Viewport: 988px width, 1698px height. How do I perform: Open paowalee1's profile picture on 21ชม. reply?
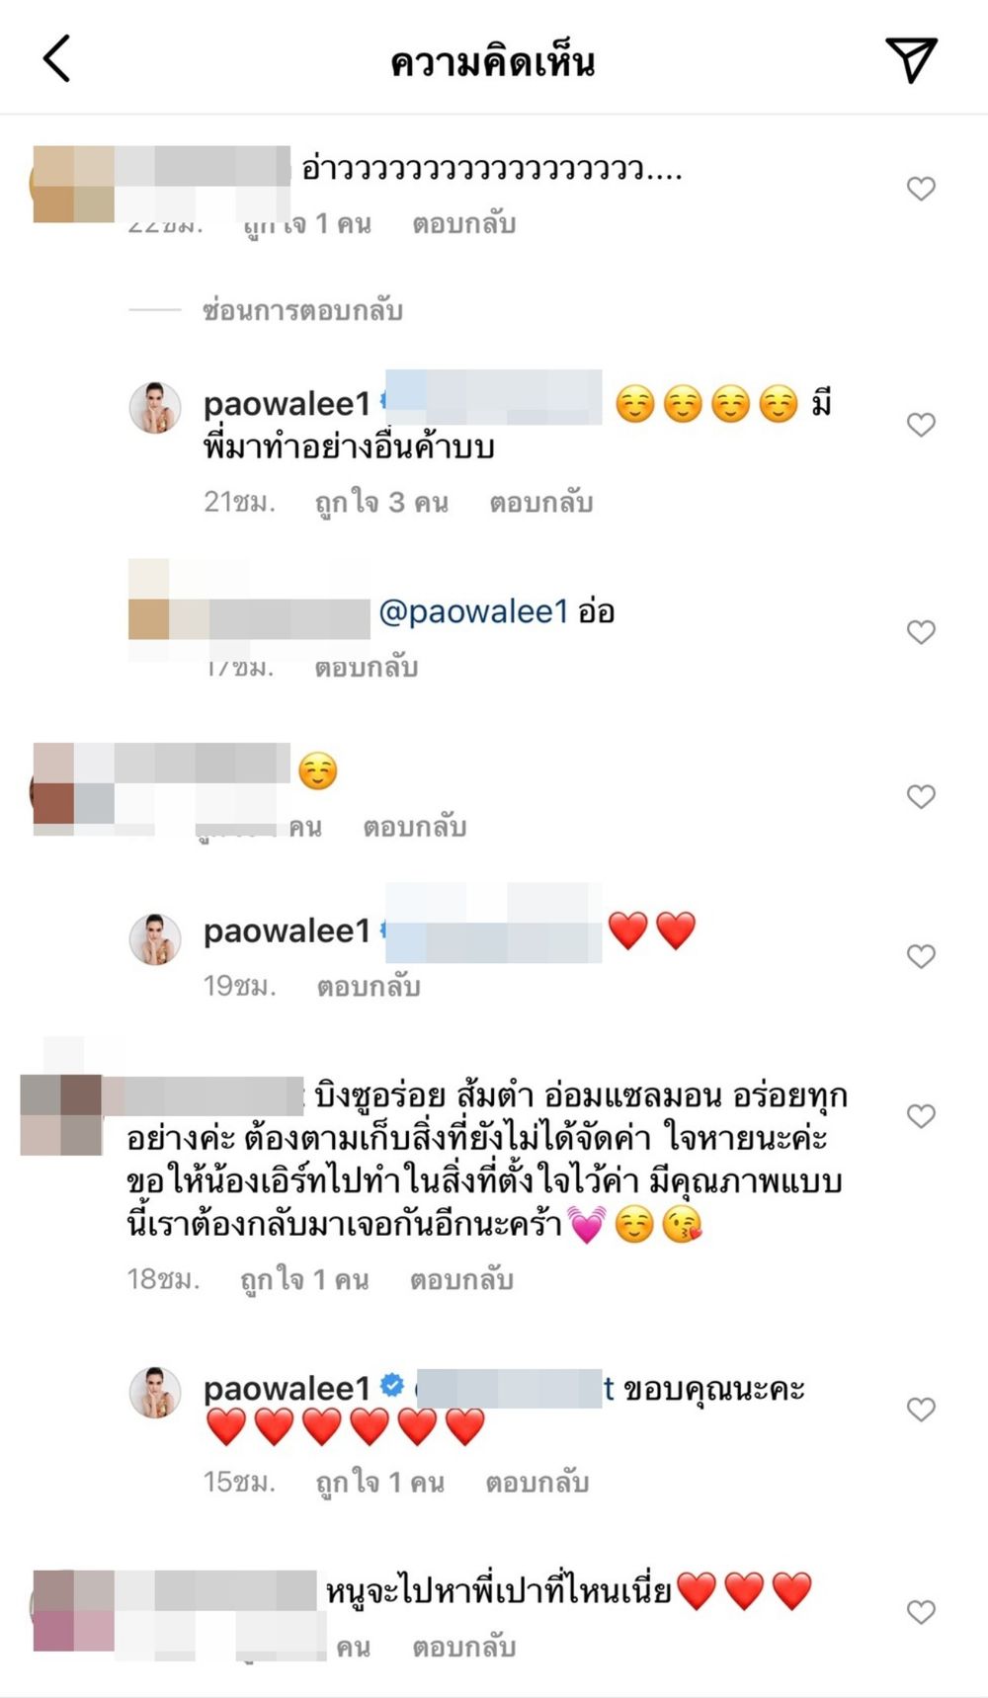point(155,407)
